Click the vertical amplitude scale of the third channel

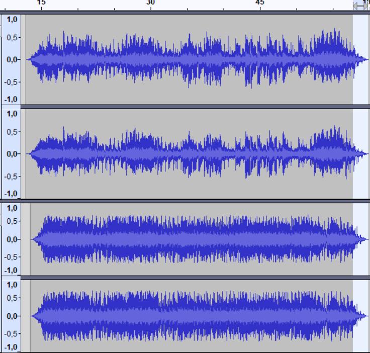(12, 239)
